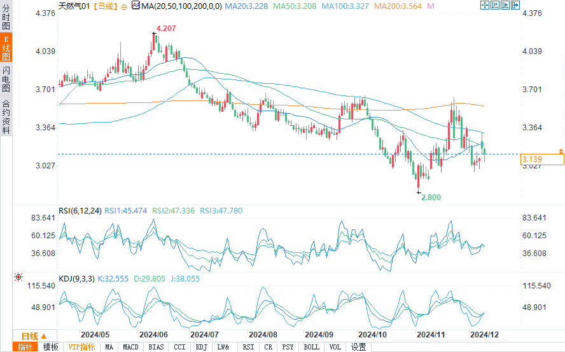Click the 2024/05 date axis label

95,335
